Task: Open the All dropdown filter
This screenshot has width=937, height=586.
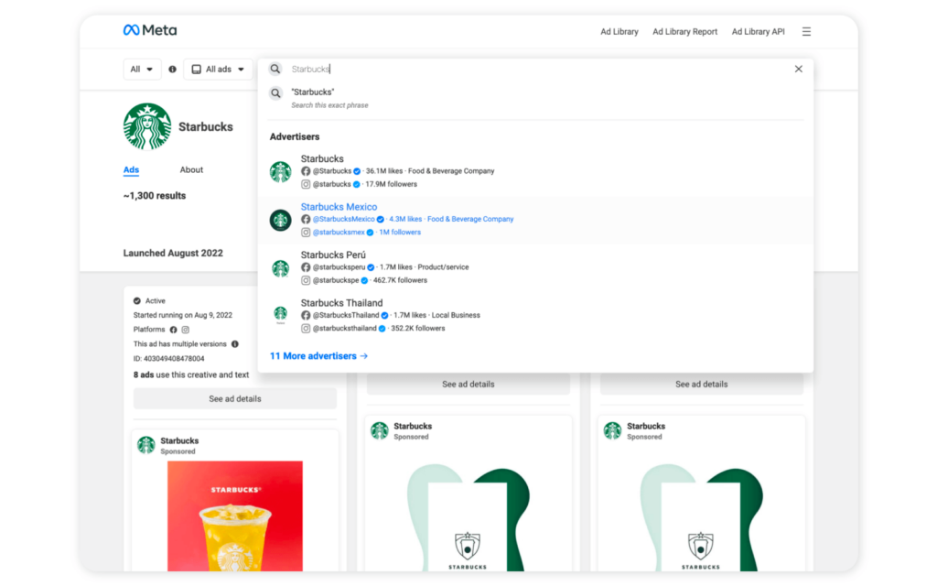Action: 142,70
